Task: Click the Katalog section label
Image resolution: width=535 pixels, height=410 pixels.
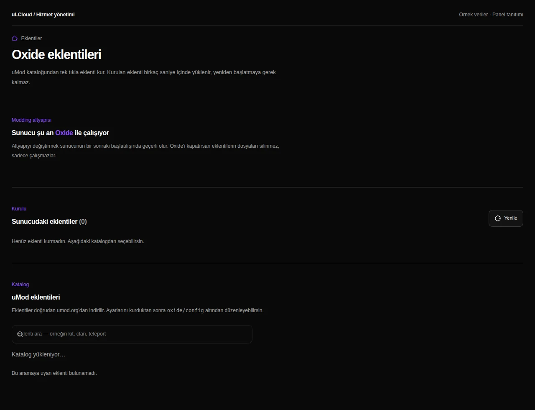Action: tap(20, 284)
